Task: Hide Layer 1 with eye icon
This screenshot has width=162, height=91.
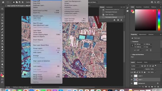Action: coord(132,80)
